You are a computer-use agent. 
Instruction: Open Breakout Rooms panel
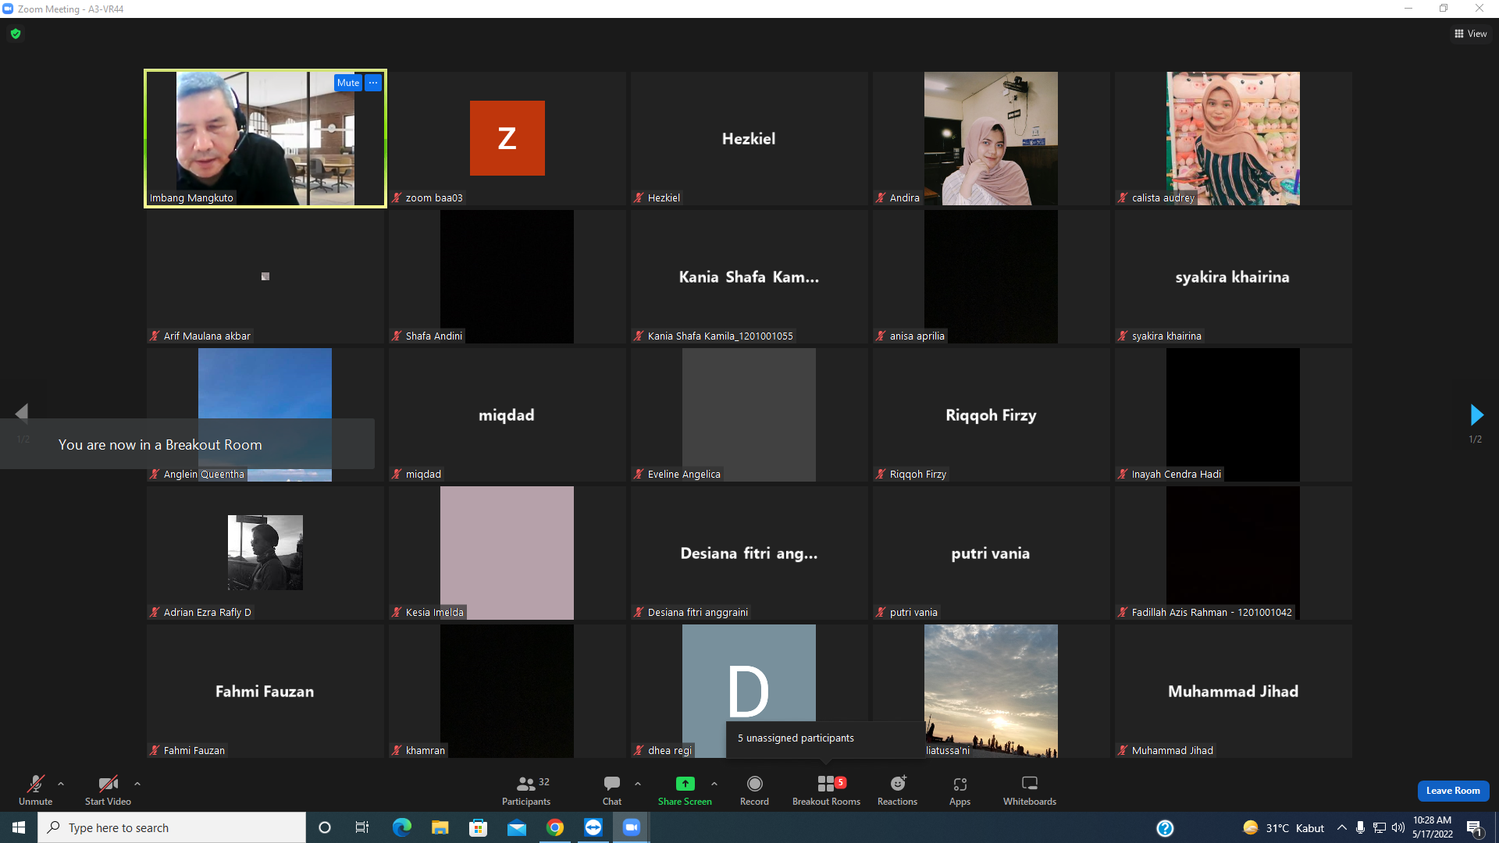826,790
